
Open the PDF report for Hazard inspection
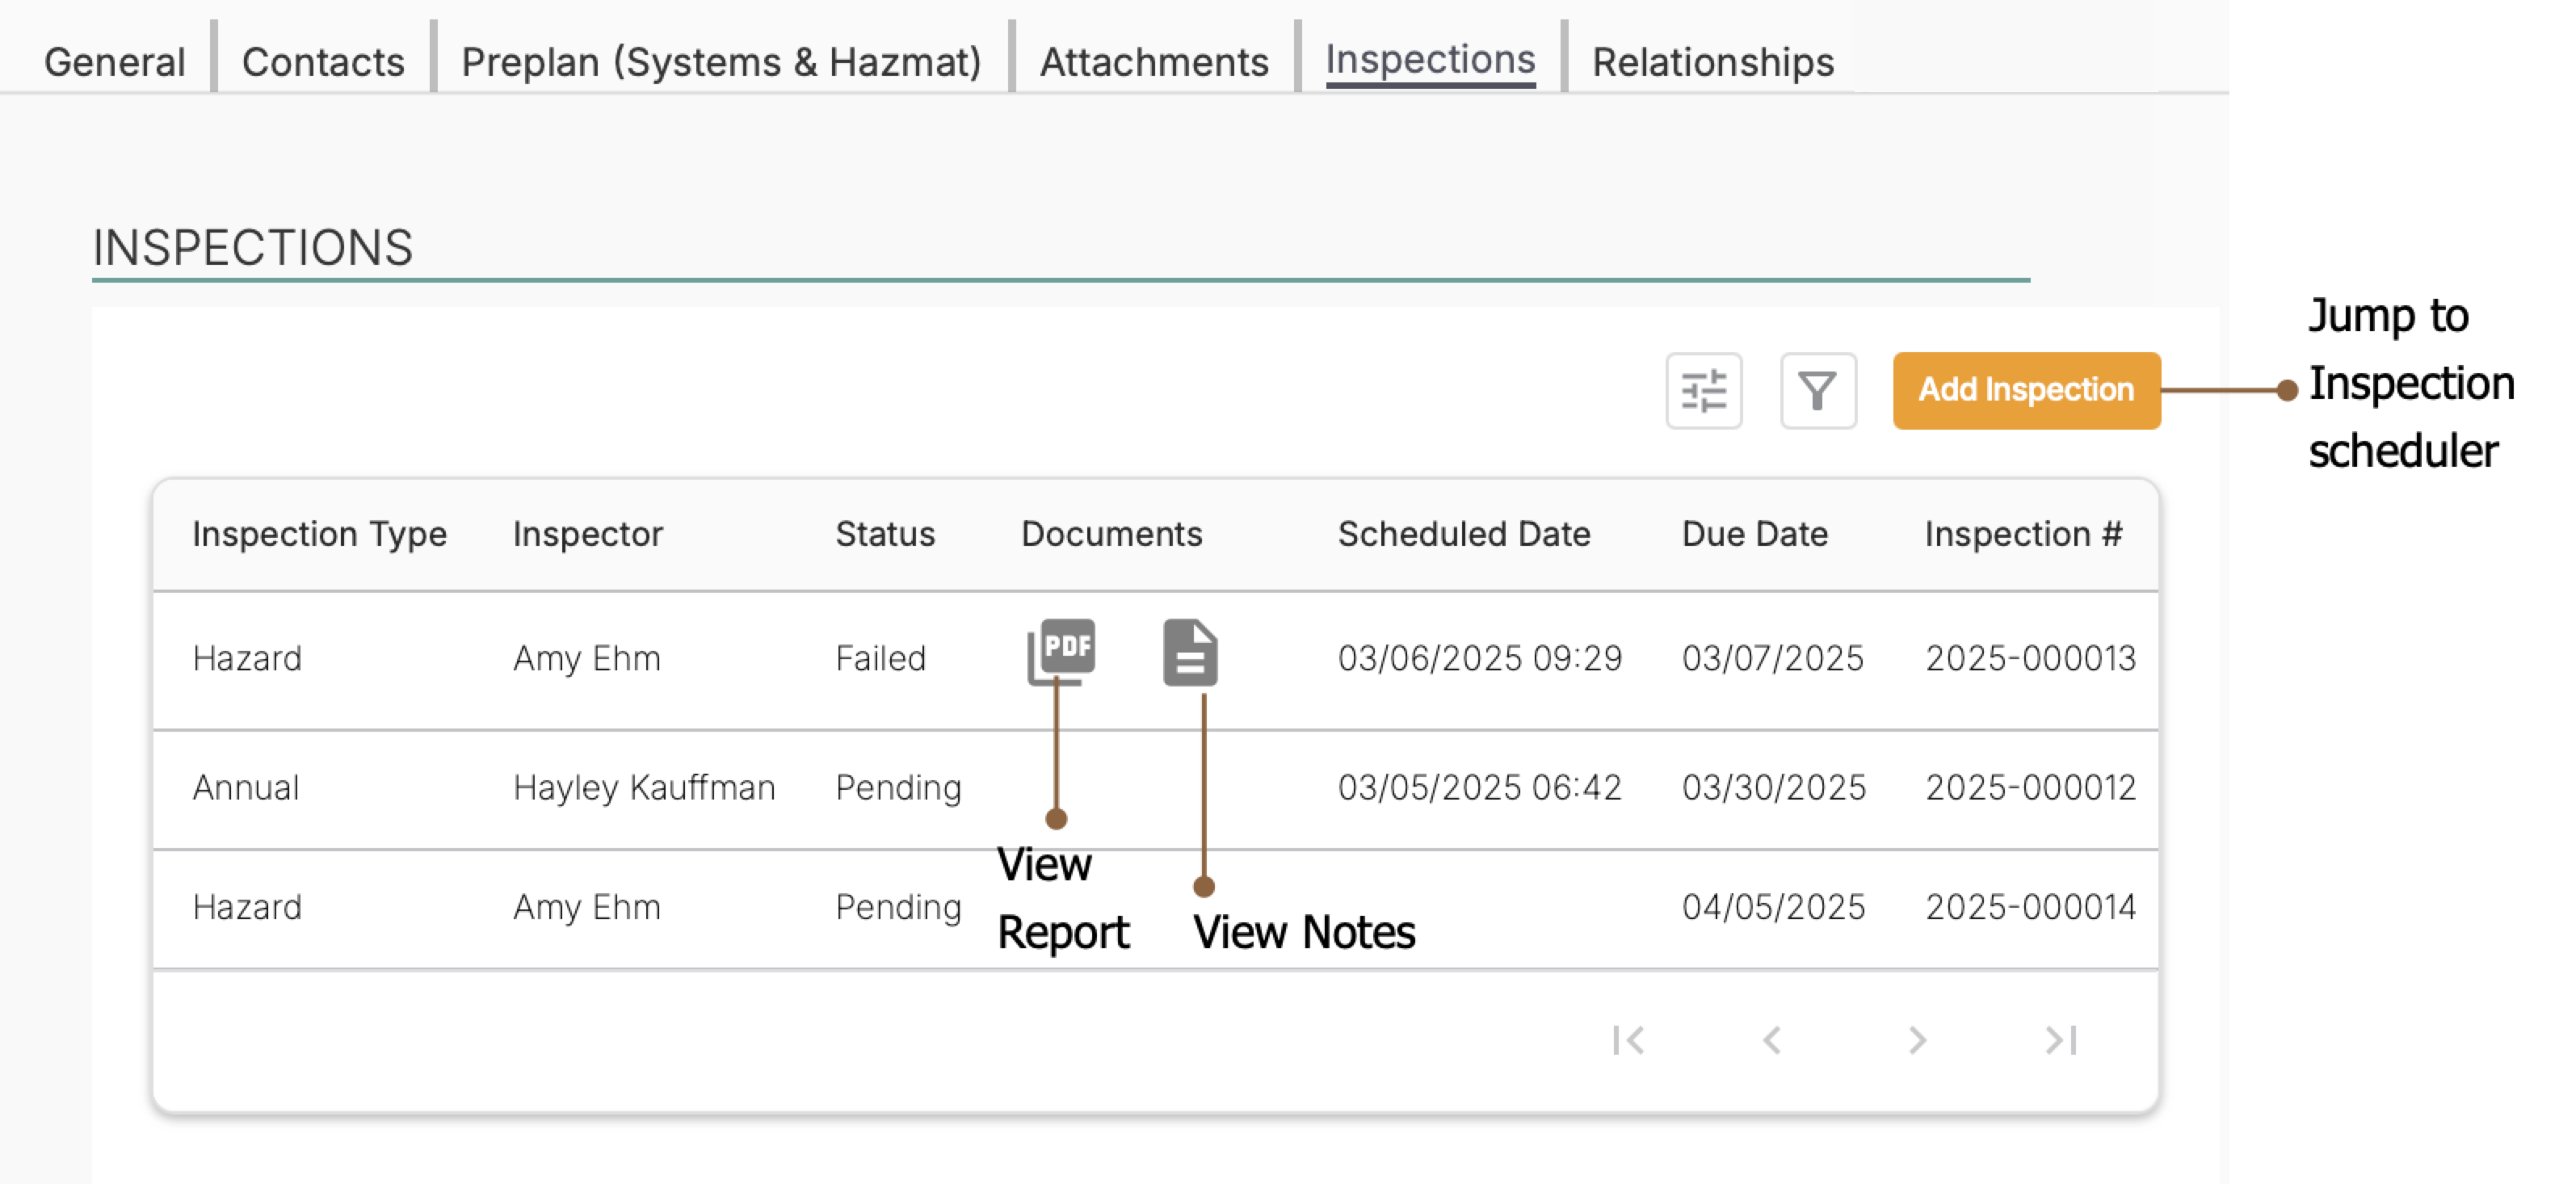pyautogui.click(x=1061, y=651)
